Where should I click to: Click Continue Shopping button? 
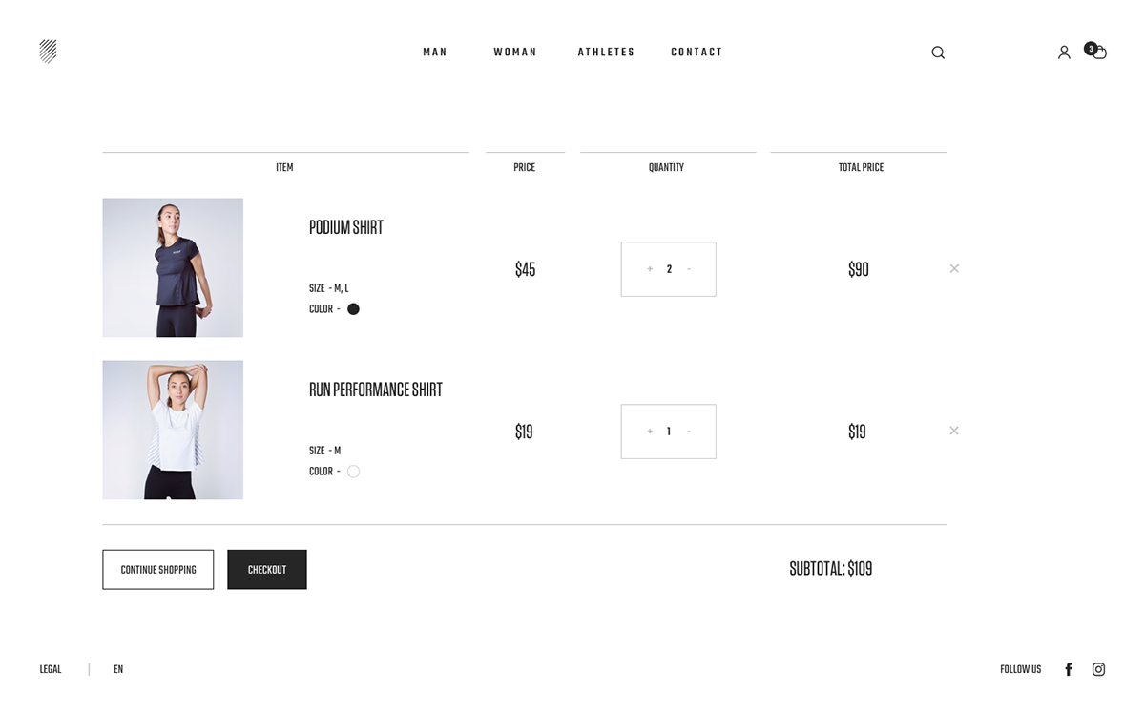pyautogui.click(x=158, y=570)
